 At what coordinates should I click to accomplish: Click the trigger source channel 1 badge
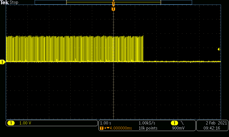click(174, 123)
